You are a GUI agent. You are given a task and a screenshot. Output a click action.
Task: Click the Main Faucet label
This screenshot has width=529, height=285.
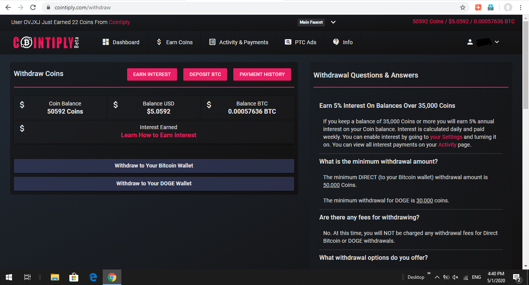coord(311,22)
